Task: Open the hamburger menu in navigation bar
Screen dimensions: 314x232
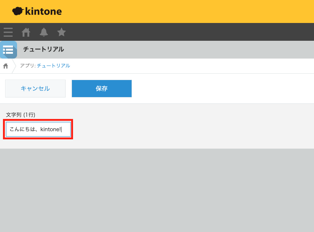Action: tap(8, 32)
